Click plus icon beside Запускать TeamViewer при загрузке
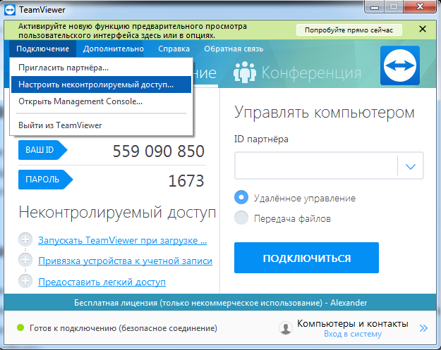The image size is (441, 350). (25, 240)
